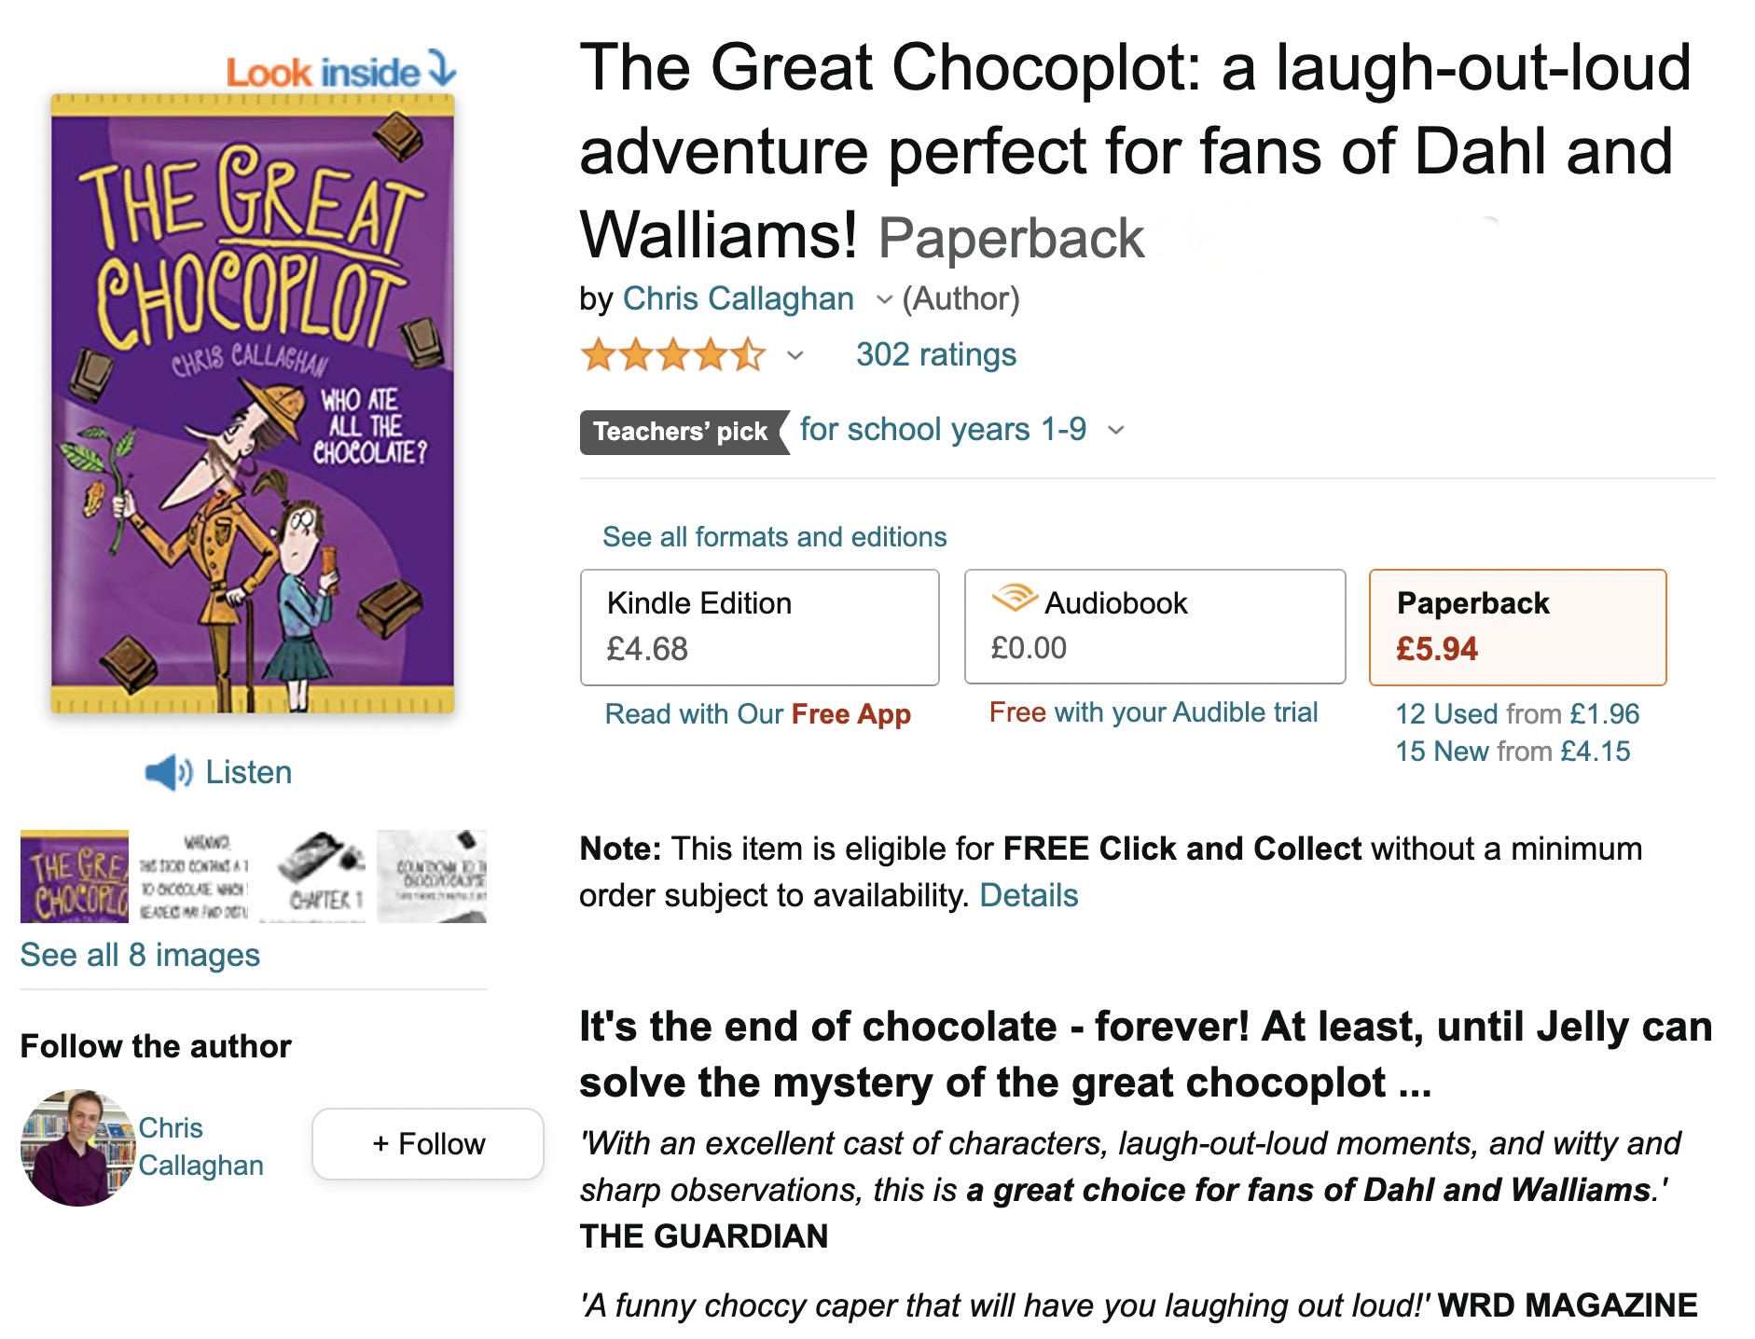Open the Chapter 1 preview thumbnail
Image resolution: width=1755 pixels, height=1339 pixels.
click(x=321, y=877)
